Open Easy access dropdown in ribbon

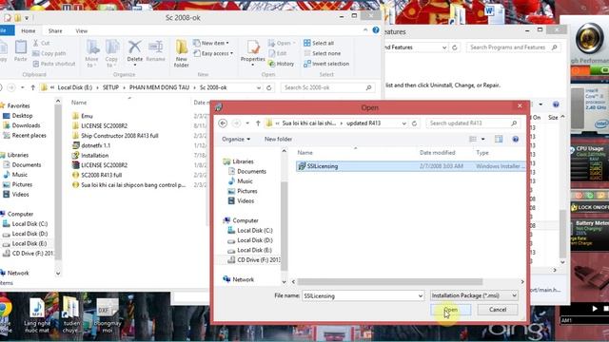[x=213, y=53]
